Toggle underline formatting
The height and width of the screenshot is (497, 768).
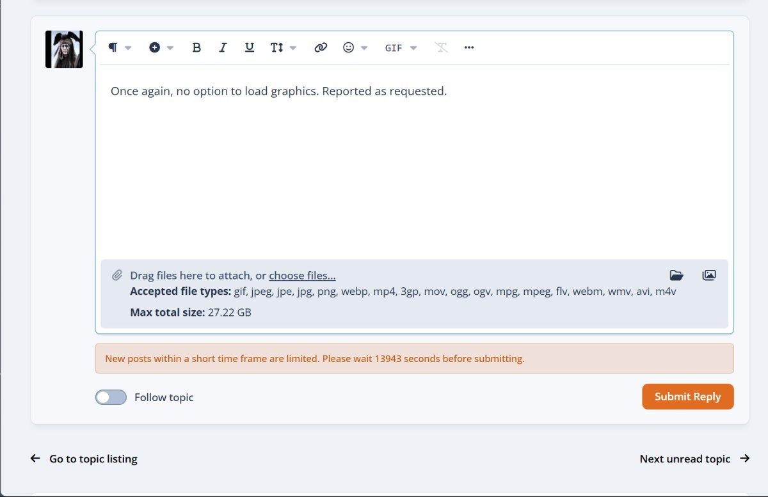coord(250,47)
